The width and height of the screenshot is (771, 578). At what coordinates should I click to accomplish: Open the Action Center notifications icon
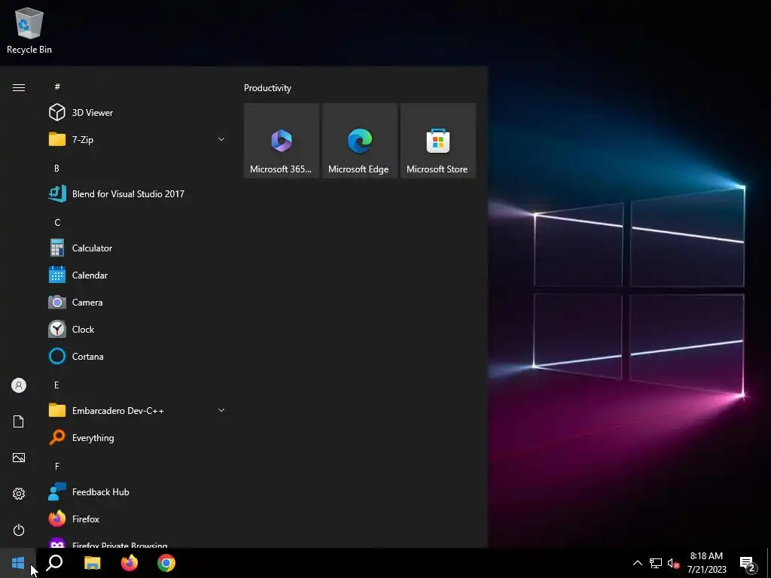click(748, 563)
